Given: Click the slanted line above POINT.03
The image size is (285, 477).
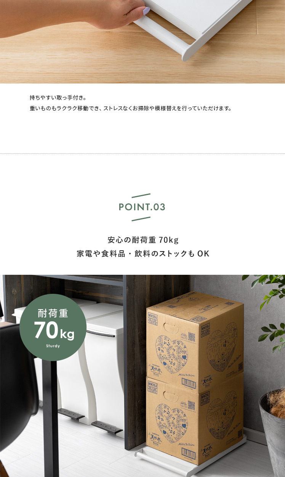Looking at the screenshot, I should [141, 196].
